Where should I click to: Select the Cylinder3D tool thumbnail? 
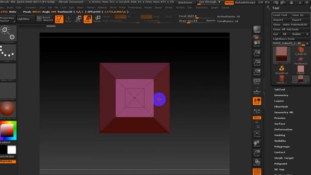tap(300, 51)
